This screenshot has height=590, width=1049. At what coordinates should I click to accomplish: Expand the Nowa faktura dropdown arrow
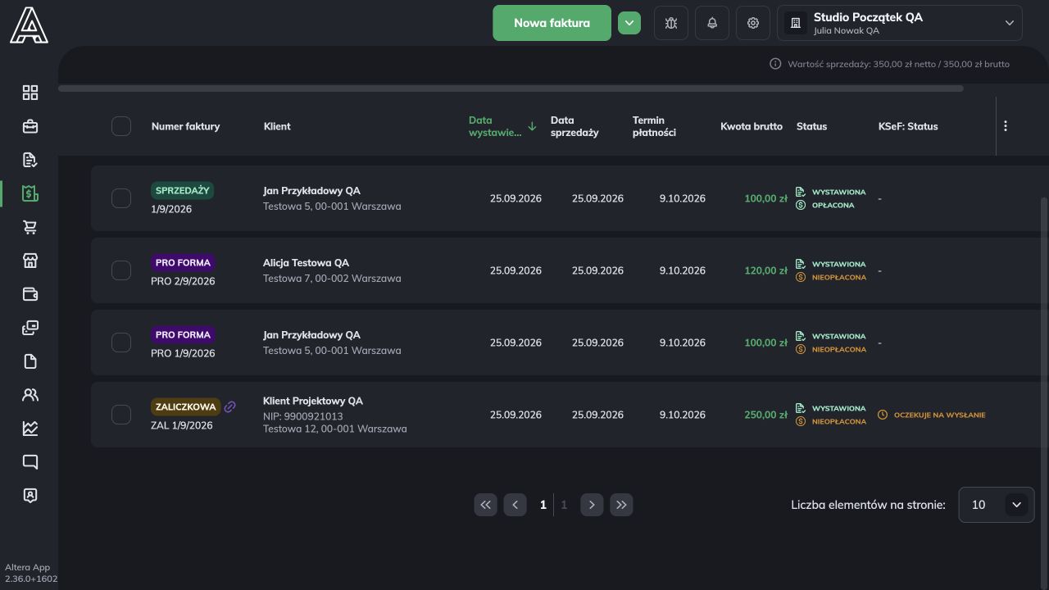click(629, 23)
